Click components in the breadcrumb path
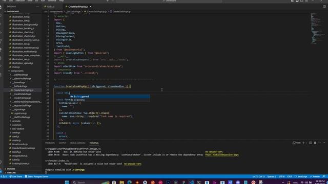 56,12
